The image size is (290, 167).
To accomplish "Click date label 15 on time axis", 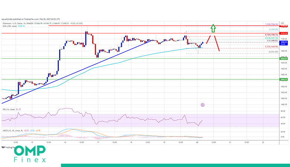I will point(32,143).
